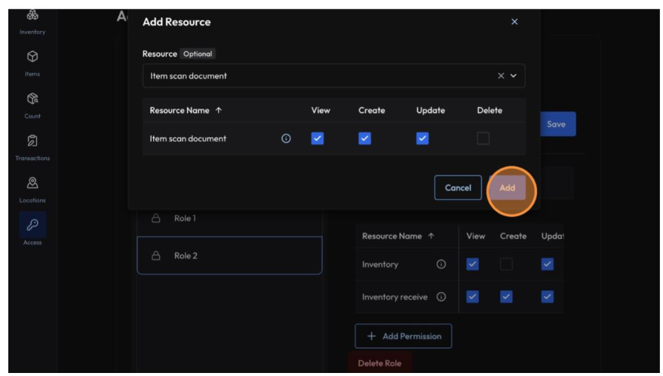Show info for Inventory receive resource
This screenshot has width=663, height=376.
pyautogui.click(x=441, y=297)
